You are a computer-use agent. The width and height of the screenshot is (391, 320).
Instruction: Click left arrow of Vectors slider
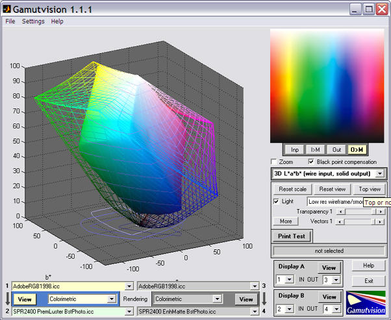click(340, 221)
